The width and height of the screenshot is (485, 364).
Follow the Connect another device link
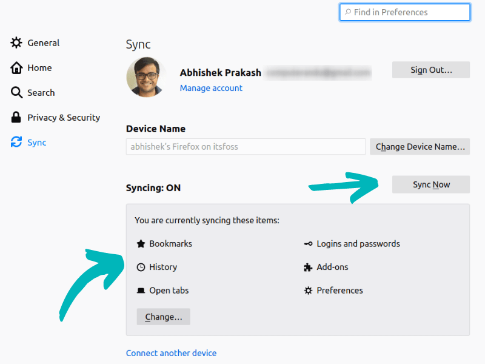171,353
